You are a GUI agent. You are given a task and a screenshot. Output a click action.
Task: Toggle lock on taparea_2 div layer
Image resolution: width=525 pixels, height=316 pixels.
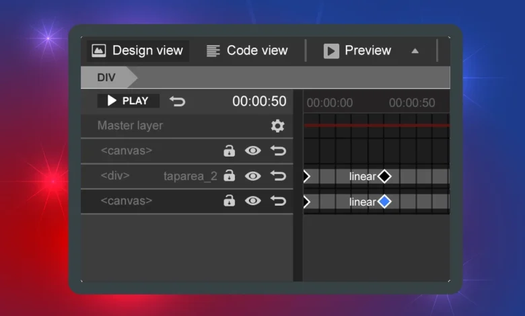point(230,175)
